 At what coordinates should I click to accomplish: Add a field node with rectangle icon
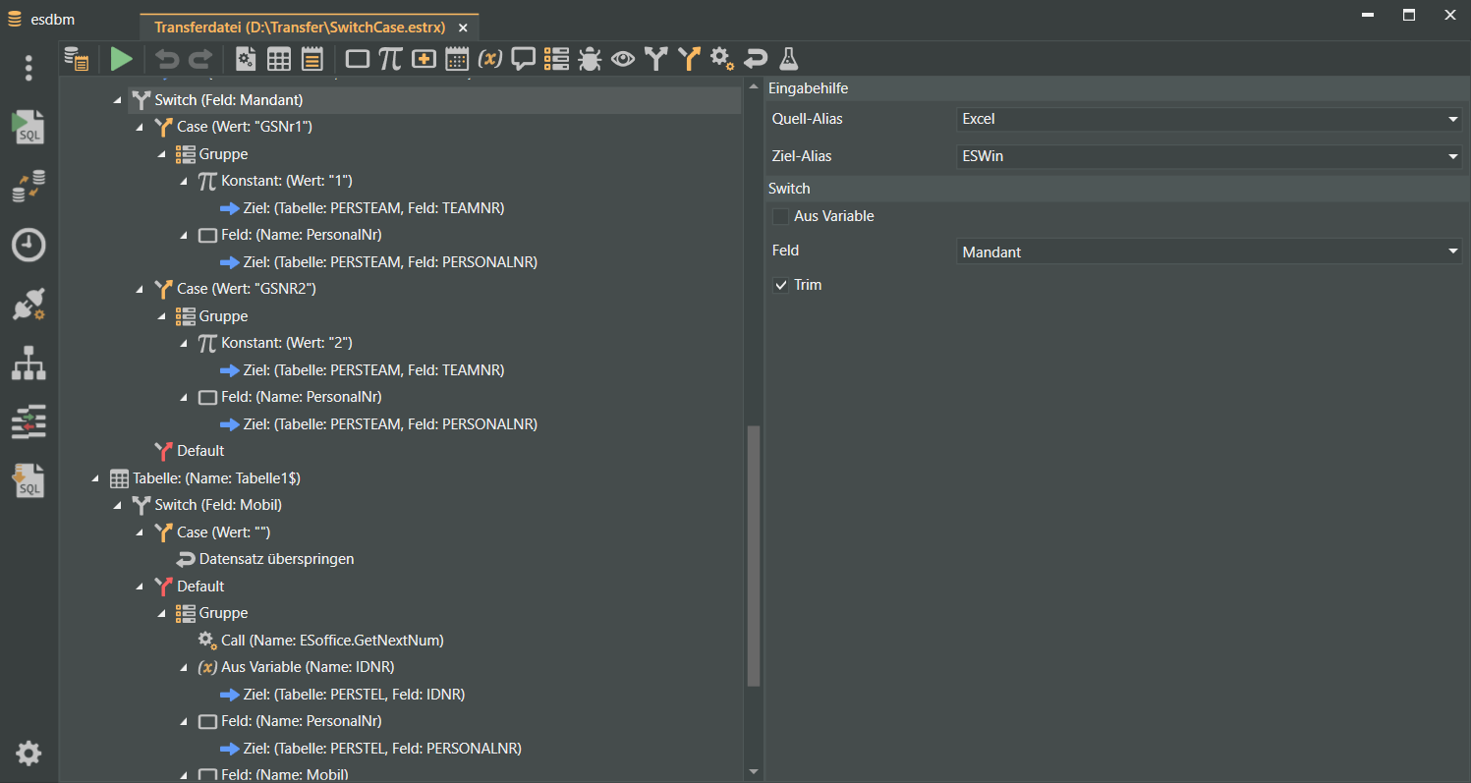(x=358, y=59)
